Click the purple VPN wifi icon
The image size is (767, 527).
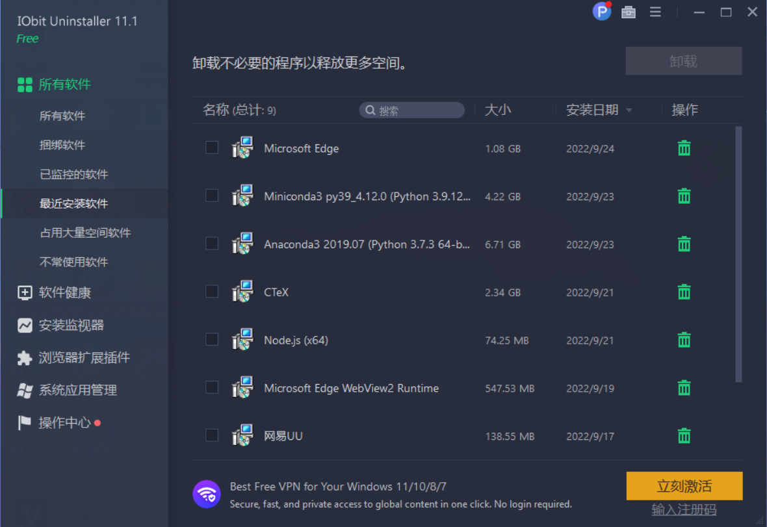coord(207,495)
